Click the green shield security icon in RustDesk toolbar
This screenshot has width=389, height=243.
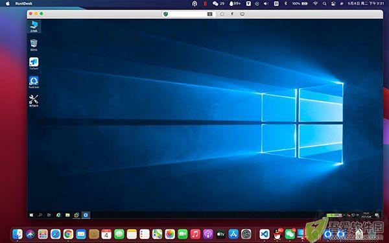(x=166, y=14)
